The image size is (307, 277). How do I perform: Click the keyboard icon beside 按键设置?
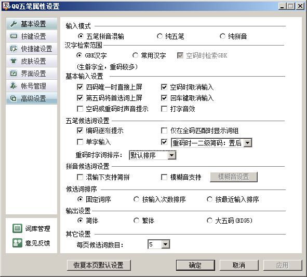14,36
